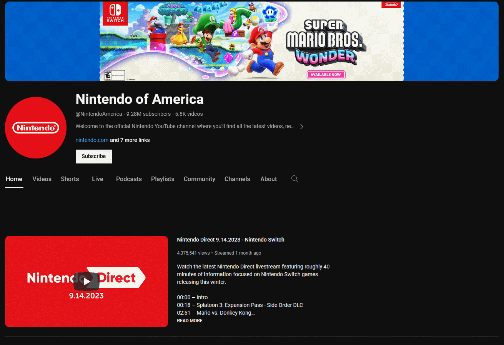Open the Channels tab
Image resolution: width=504 pixels, height=345 pixels.
point(237,179)
